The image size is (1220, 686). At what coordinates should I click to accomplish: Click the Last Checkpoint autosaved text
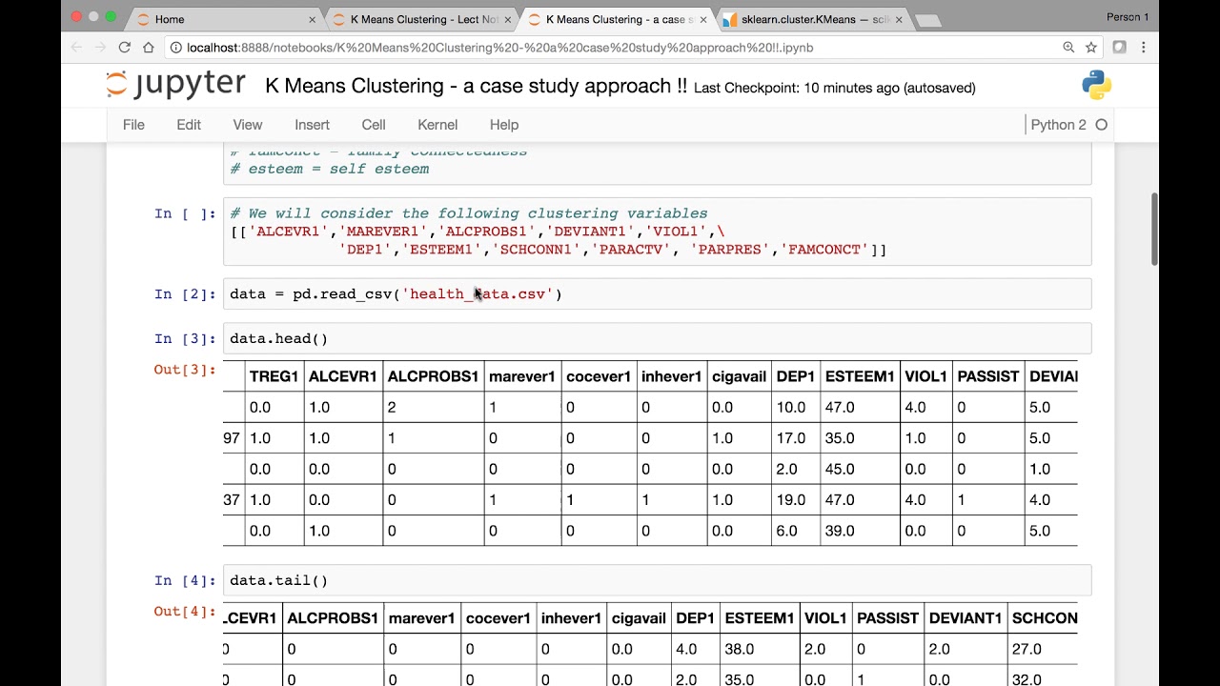tap(834, 88)
